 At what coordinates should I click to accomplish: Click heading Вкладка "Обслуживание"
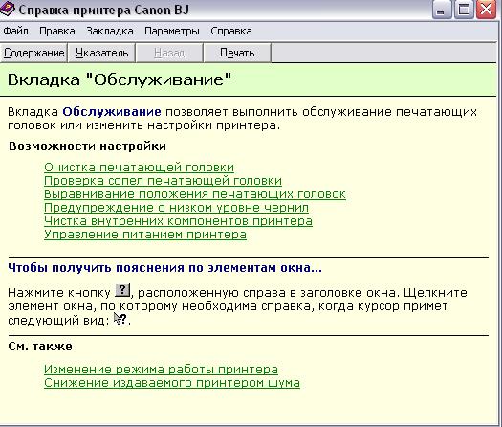(120, 79)
